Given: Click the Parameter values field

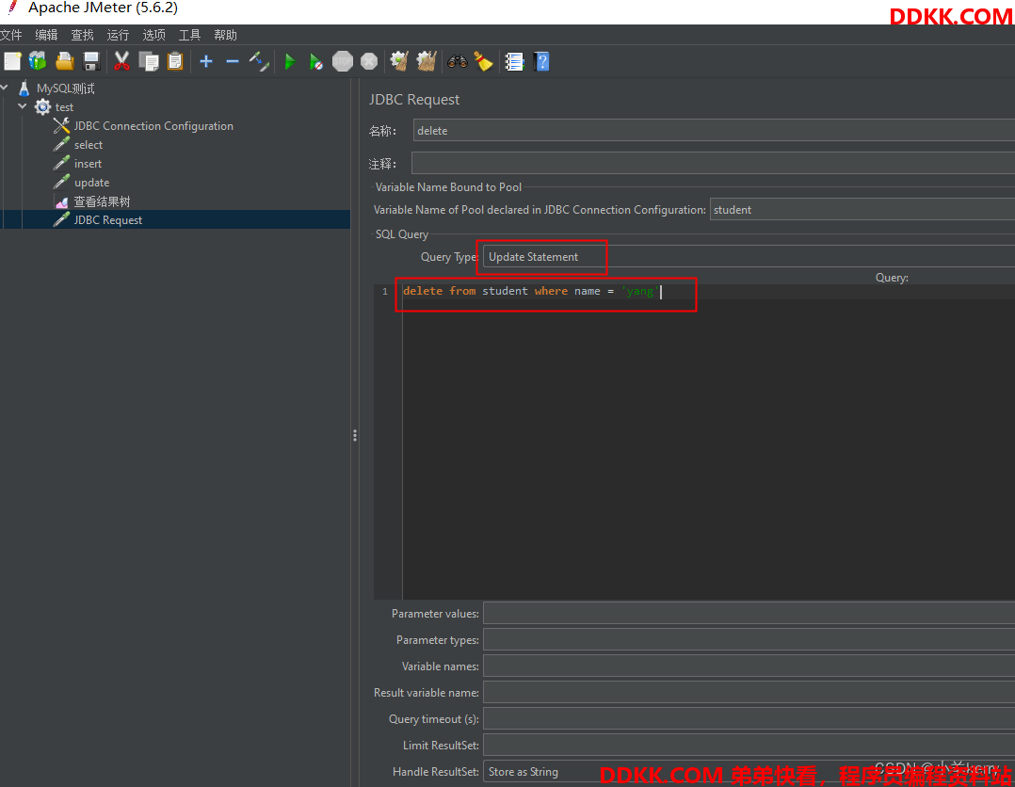Looking at the screenshot, I should point(749,614).
